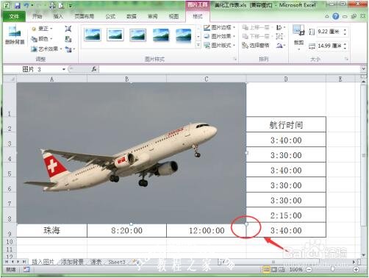Open Picture Border (图片边框) menu
Image resolution: width=369 pixels, height=278 pixels.
pyautogui.click(x=220, y=27)
